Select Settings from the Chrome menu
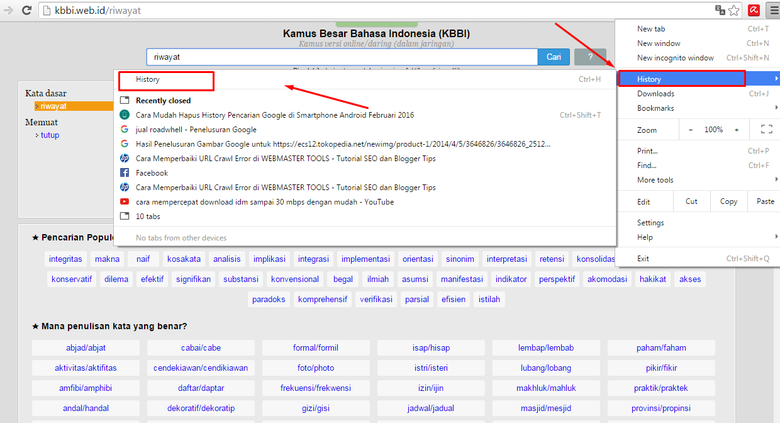 coord(650,222)
